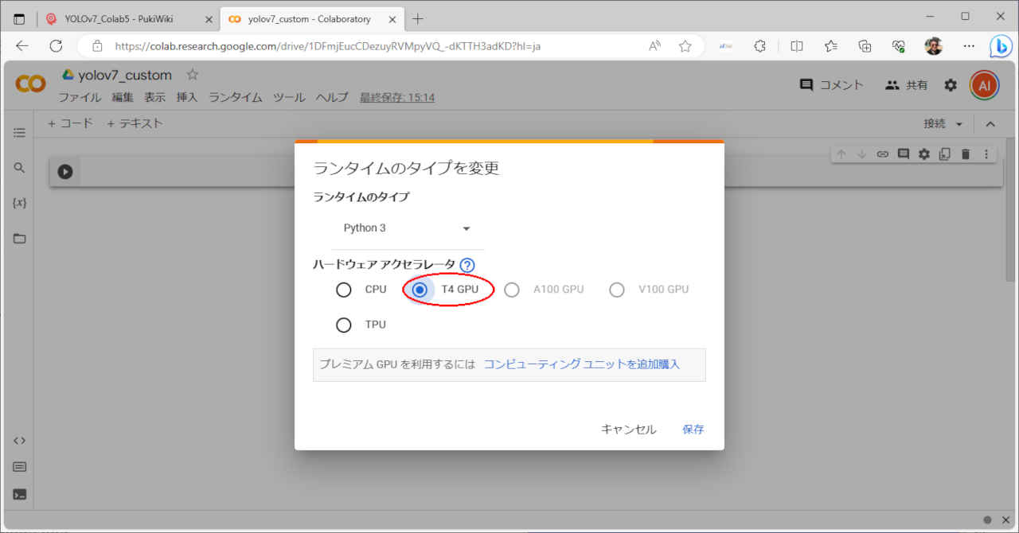Collapse the header with the chevron up

(x=990, y=124)
